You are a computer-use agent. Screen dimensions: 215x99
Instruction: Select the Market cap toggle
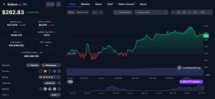[82, 12]
